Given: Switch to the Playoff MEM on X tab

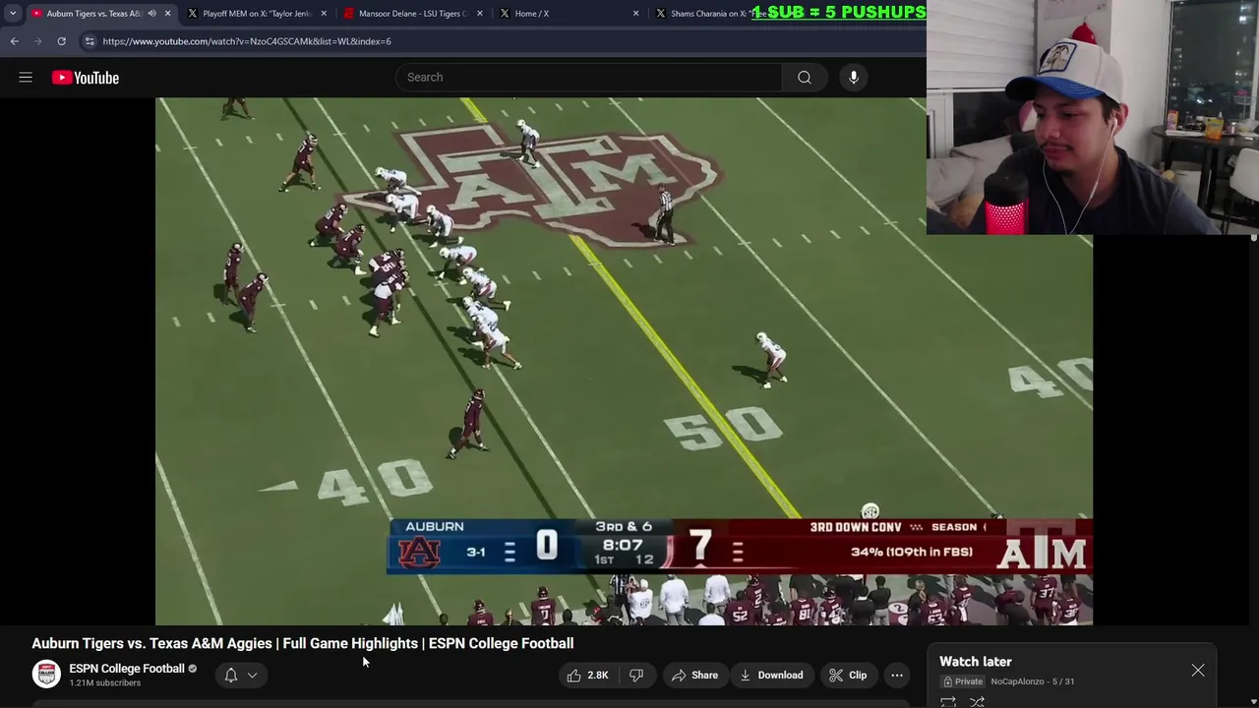Looking at the screenshot, I should [x=256, y=14].
